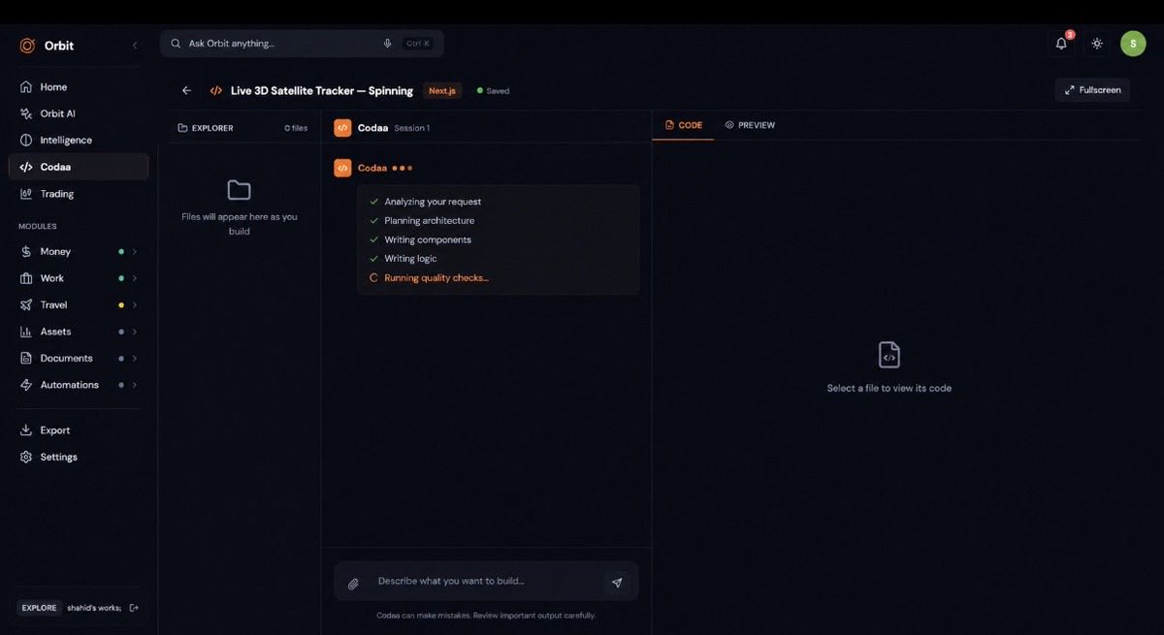This screenshot has width=1164, height=635.
Task: Click the 0 files count in Explorer
Action: [x=296, y=128]
